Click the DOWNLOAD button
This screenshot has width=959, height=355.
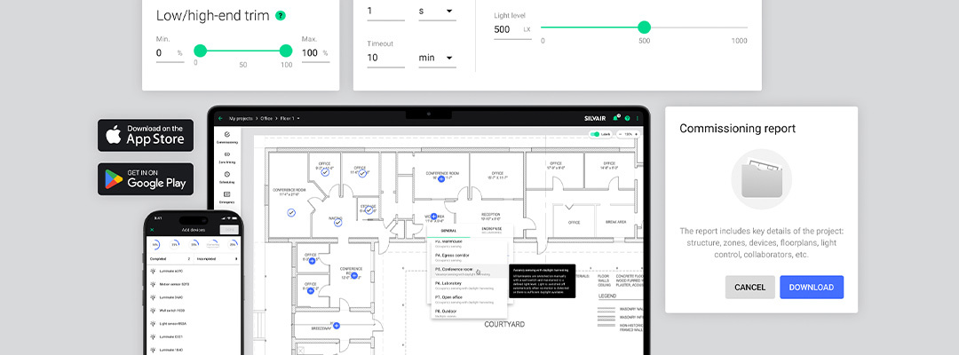point(811,287)
